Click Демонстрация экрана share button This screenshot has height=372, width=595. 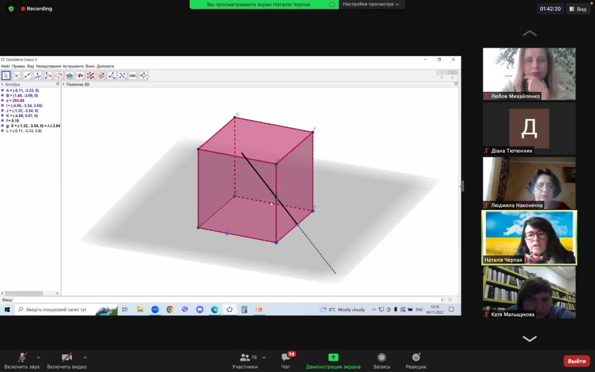pos(333,361)
